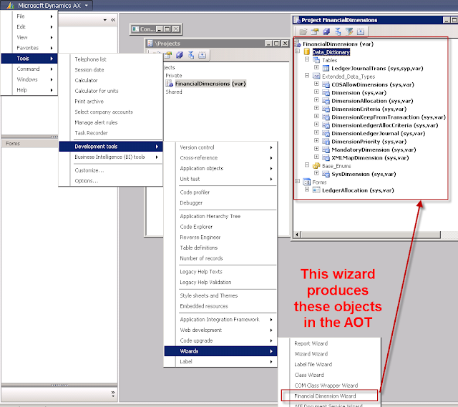Viewport: 458px width, 407px height.
Task: Choose Label file Wizard
Action: (x=329, y=364)
